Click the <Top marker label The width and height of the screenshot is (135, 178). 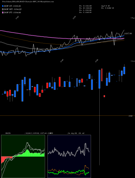tap(133, 18)
